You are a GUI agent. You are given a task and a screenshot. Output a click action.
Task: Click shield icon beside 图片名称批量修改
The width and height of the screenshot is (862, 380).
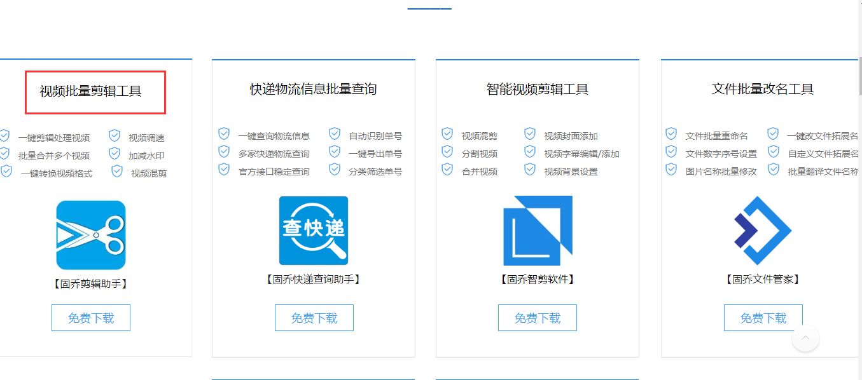tap(671, 169)
